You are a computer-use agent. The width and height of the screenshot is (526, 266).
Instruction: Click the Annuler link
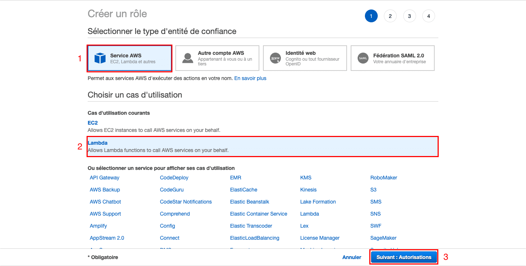tap(352, 257)
